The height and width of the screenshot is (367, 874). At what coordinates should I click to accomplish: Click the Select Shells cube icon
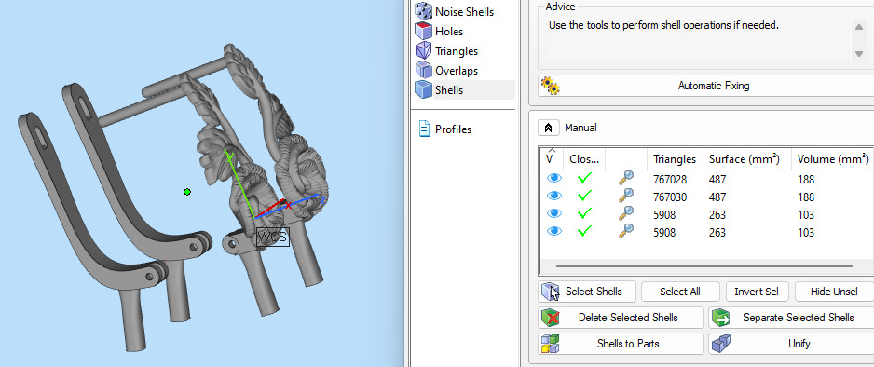[x=550, y=292]
